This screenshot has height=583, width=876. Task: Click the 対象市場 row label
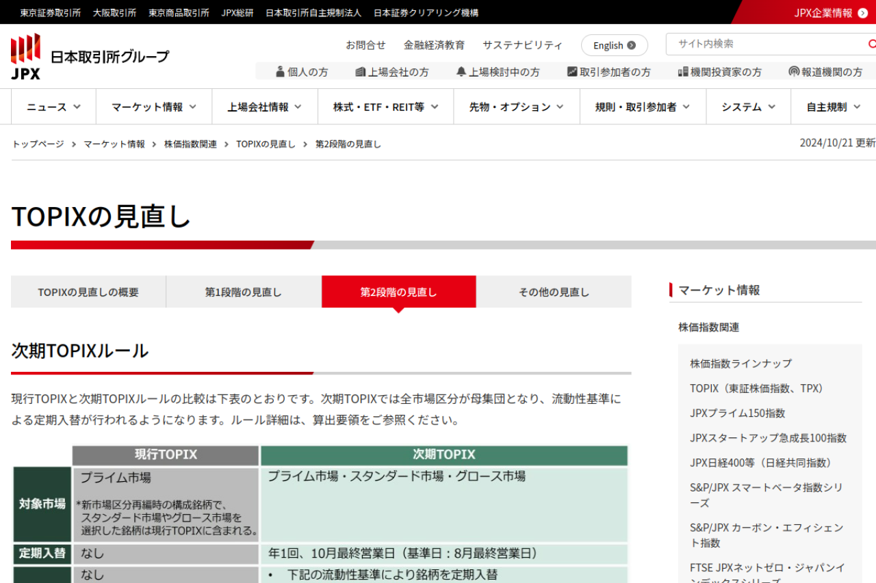pyautogui.click(x=42, y=504)
